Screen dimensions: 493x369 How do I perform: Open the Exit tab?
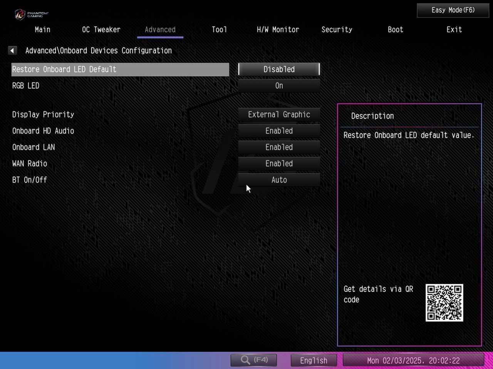point(454,30)
